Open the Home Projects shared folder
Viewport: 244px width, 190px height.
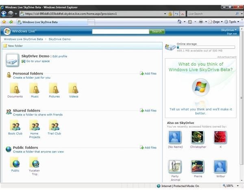(35, 129)
